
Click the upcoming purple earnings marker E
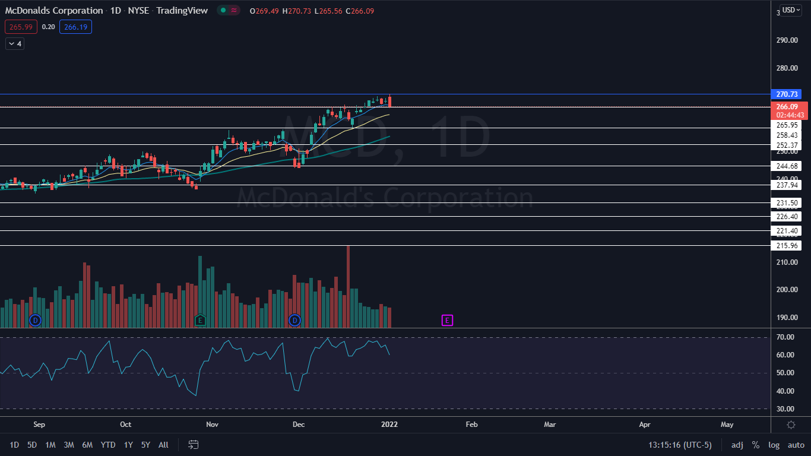pyautogui.click(x=447, y=321)
